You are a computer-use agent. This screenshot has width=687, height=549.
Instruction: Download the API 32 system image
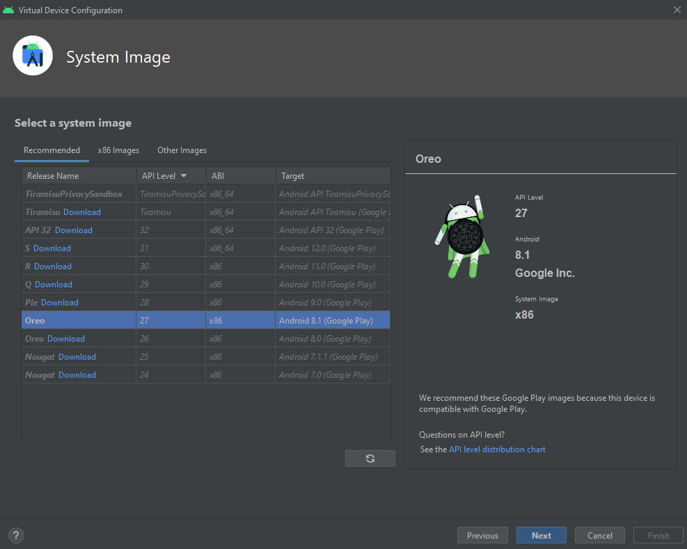tap(74, 230)
